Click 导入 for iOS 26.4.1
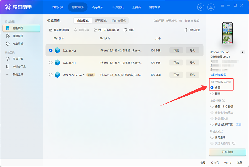Screen dimensions: 249x167 coord(193,63)
